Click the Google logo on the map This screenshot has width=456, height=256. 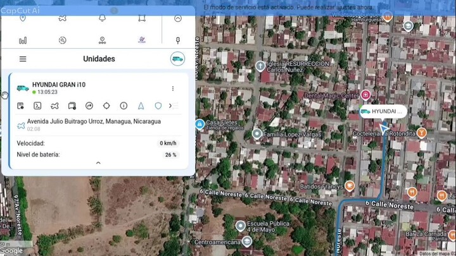pyautogui.click(x=11, y=251)
